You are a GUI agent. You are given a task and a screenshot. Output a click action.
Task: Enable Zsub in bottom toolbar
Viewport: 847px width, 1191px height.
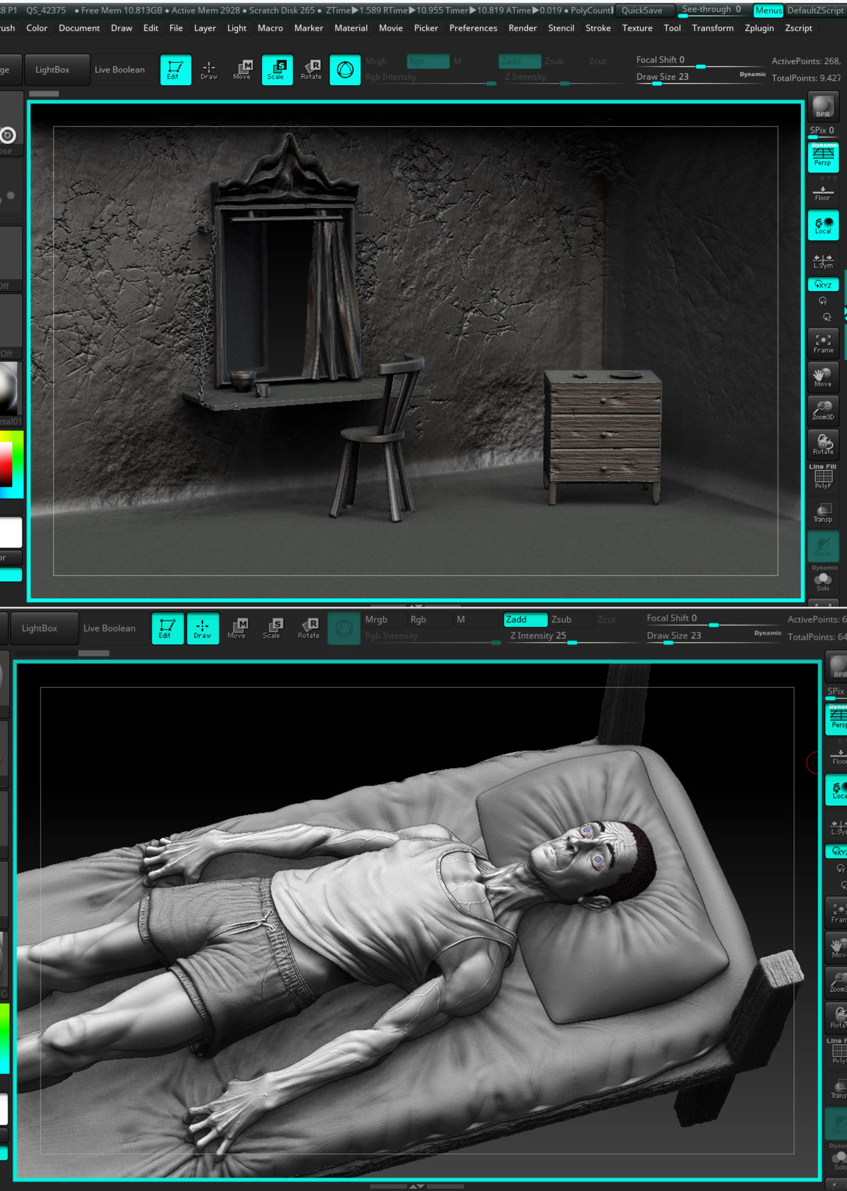tap(571, 619)
